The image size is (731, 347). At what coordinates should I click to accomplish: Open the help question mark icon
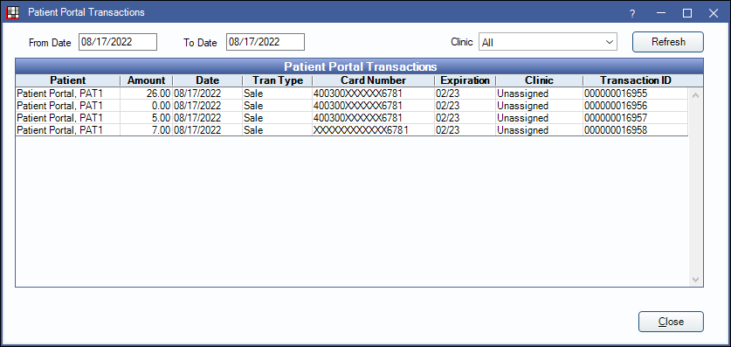pos(632,13)
